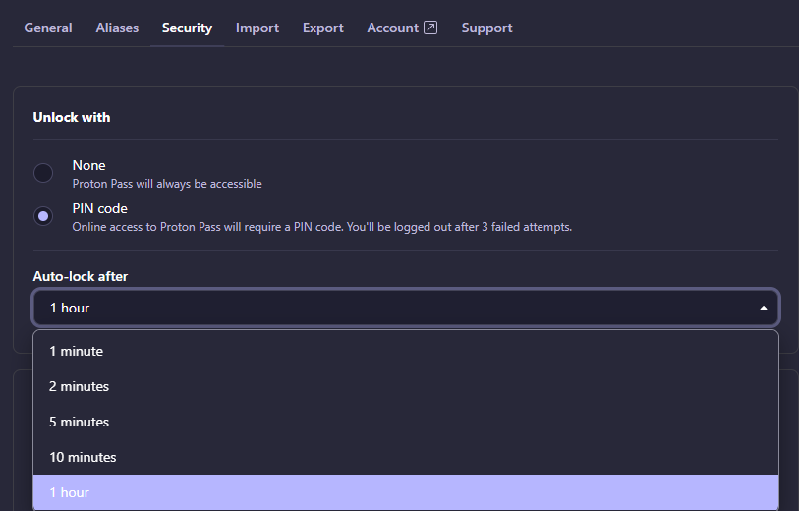Switch to the Aliases tab
799x511 pixels.
click(117, 28)
